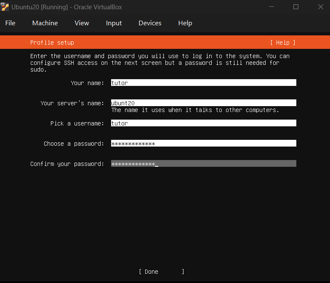The width and height of the screenshot is (330, 283).
Task: Maximize the VirtualBox window
Action: (296, 7)
